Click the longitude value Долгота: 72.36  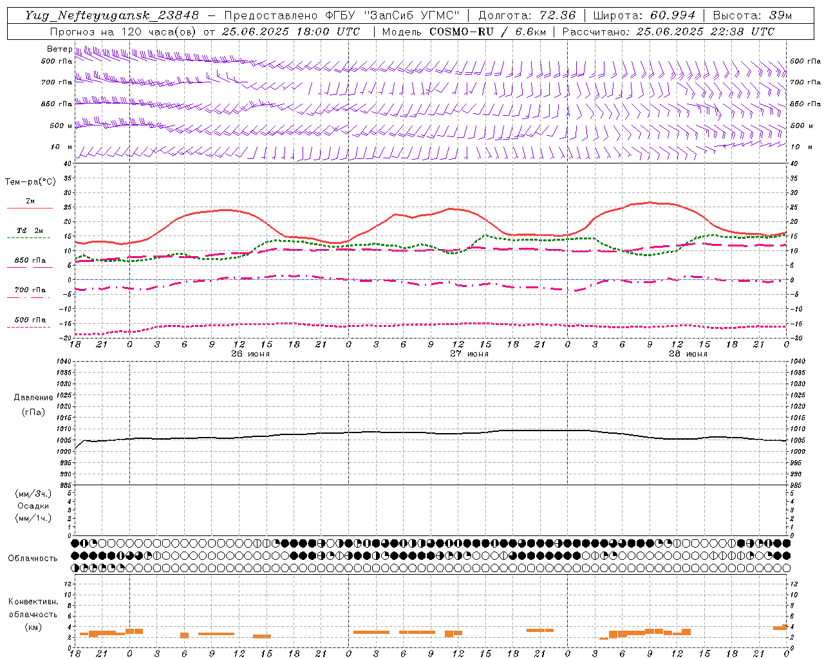pyautogui.click(x=527, y=15)
